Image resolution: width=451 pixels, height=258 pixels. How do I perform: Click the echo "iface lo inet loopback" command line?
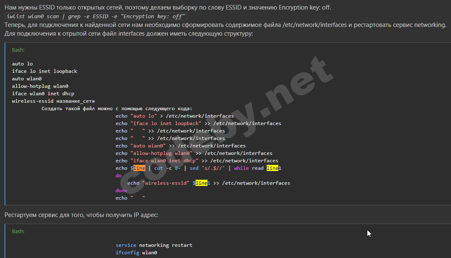[x=198, y=123]
